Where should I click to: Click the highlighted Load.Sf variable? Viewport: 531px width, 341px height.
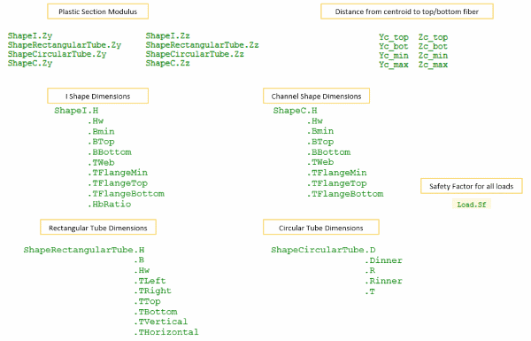point(472,205)
